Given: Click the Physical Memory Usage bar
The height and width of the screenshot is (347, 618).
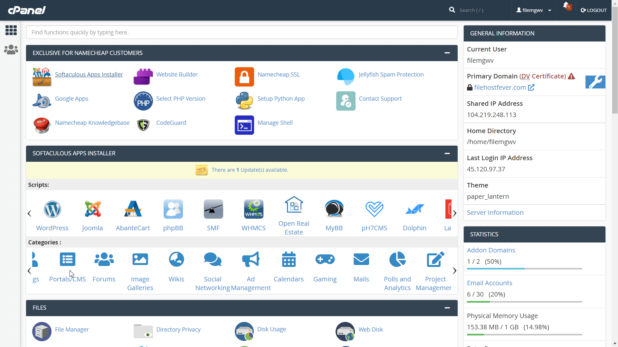Looking at the screenshot, I should (x=525, y=334).
